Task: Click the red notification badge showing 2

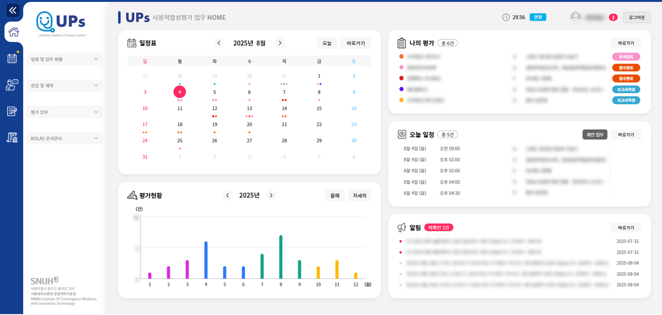Action: pyautogui.click(x=613, y=17)
